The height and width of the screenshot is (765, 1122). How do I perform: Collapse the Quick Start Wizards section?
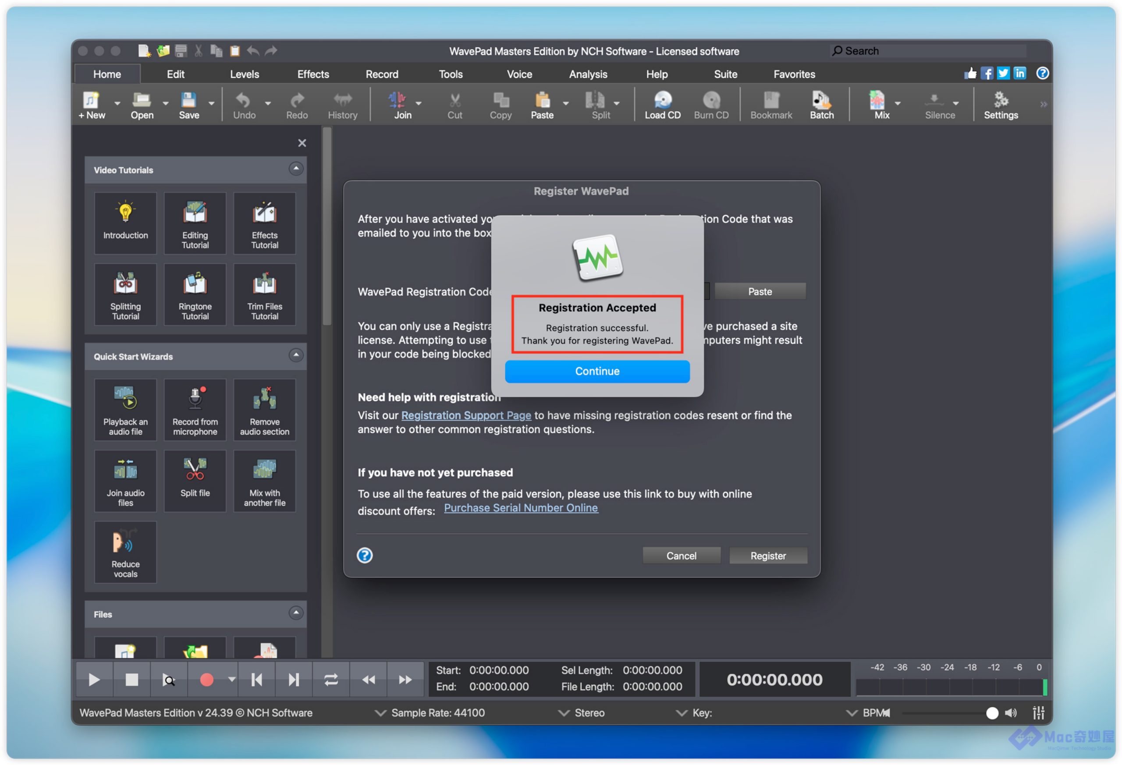pos(296,356)
